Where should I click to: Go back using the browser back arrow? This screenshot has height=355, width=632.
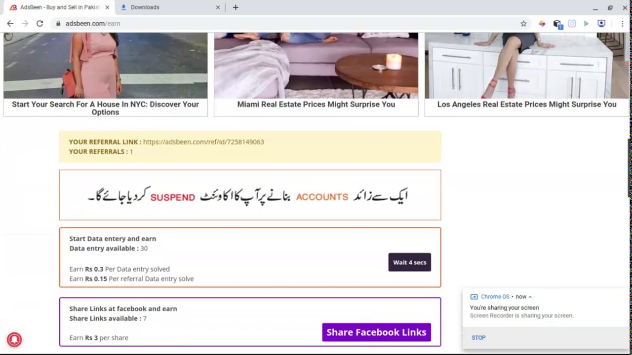click(x=10, y=23)
